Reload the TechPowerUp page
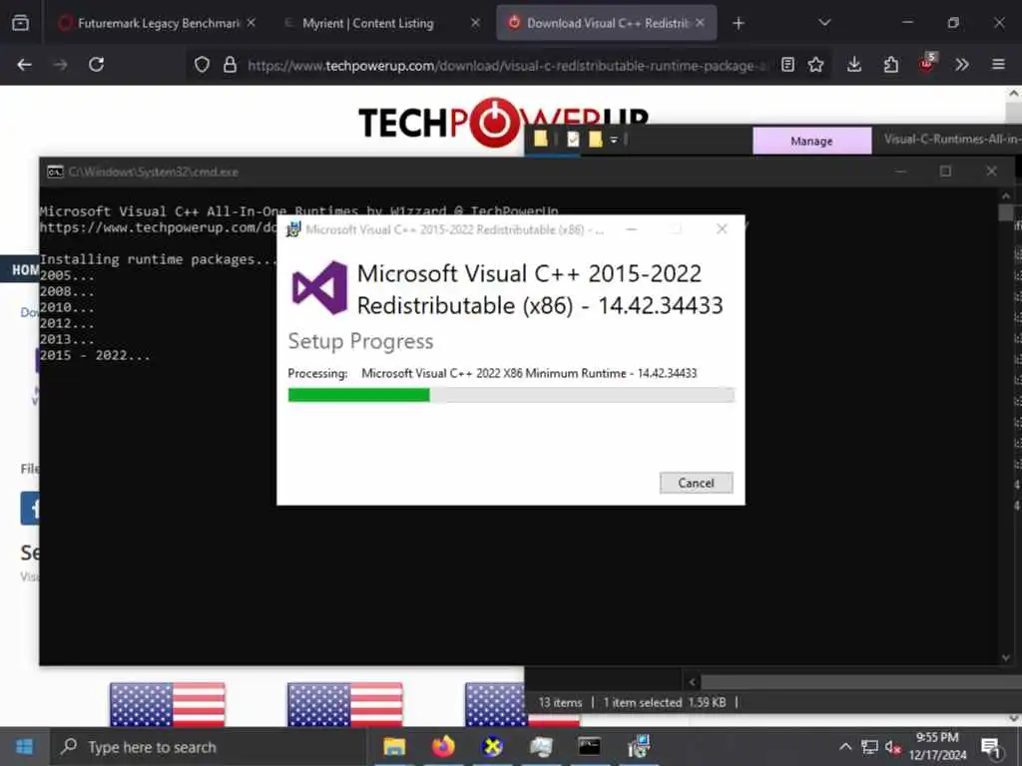 coord(97,65)
